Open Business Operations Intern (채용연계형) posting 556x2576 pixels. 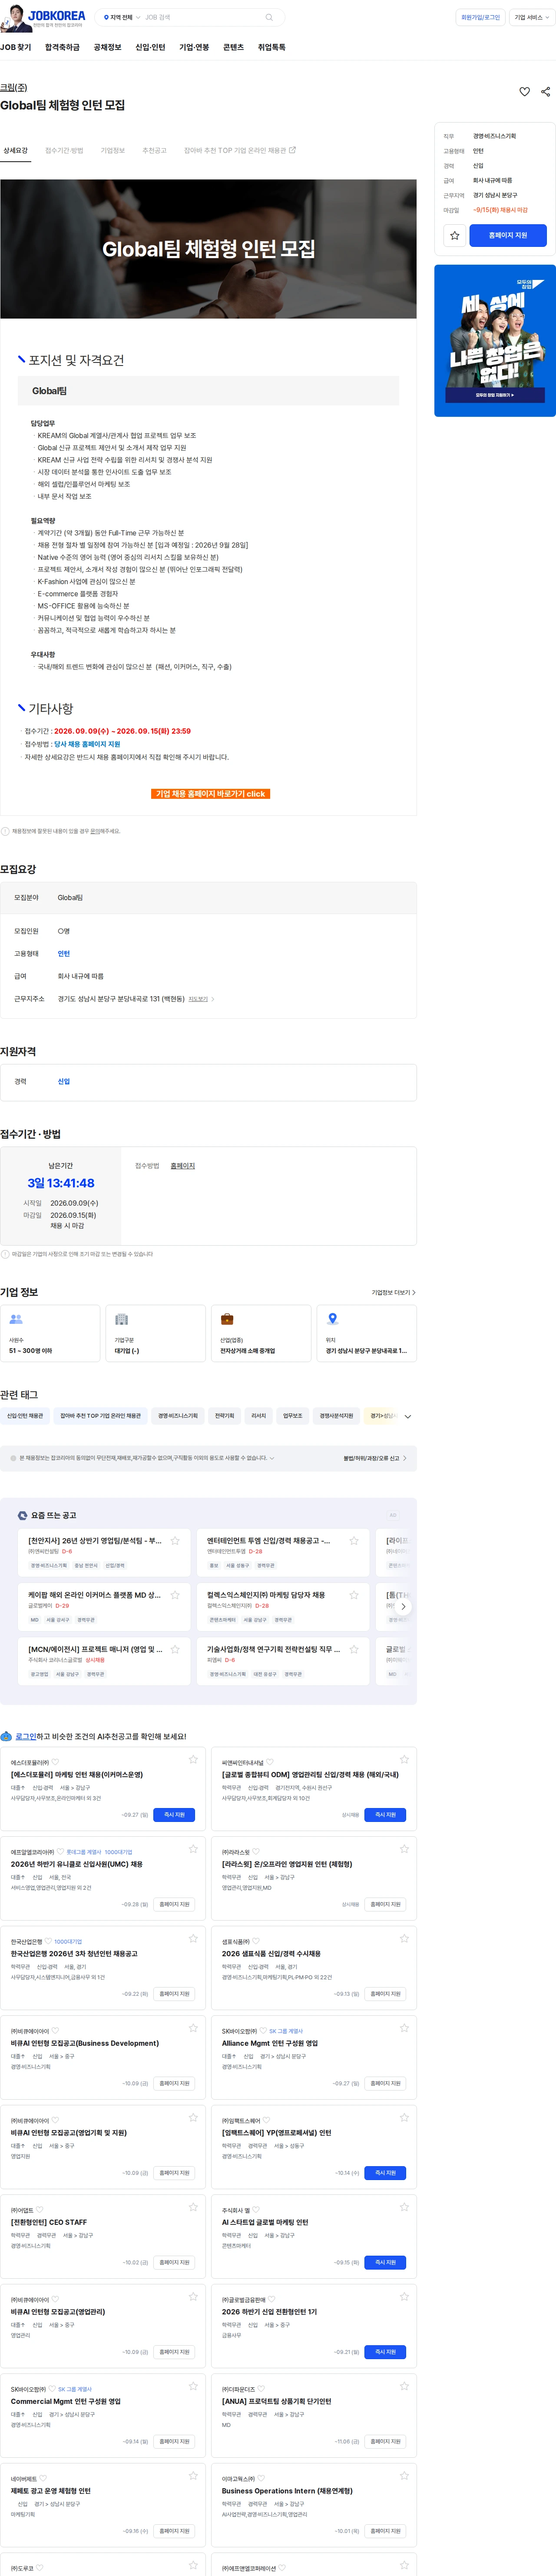pyautogui.click(x=287, y=2490)
